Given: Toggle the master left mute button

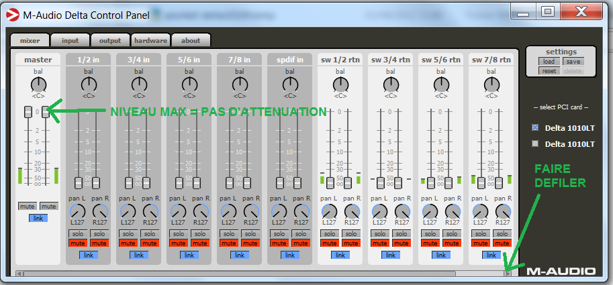Looking at the screenshot, I should point(27,206).
